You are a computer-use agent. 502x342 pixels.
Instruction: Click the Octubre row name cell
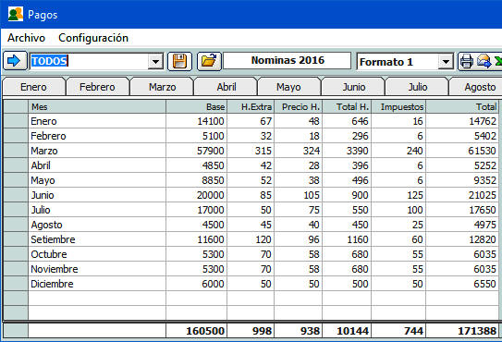pyautogui.click(x=97, y=254)
